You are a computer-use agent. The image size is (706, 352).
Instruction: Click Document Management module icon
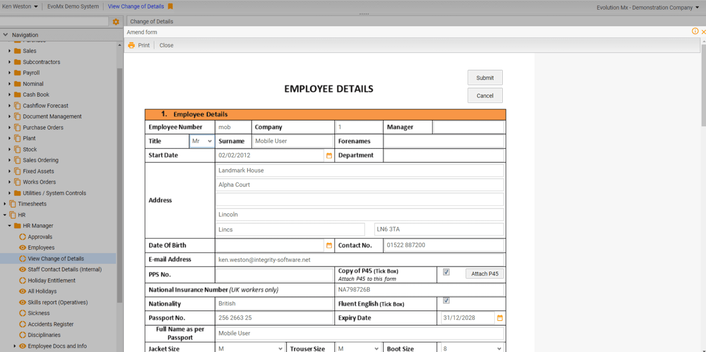(x=18, y=116)
